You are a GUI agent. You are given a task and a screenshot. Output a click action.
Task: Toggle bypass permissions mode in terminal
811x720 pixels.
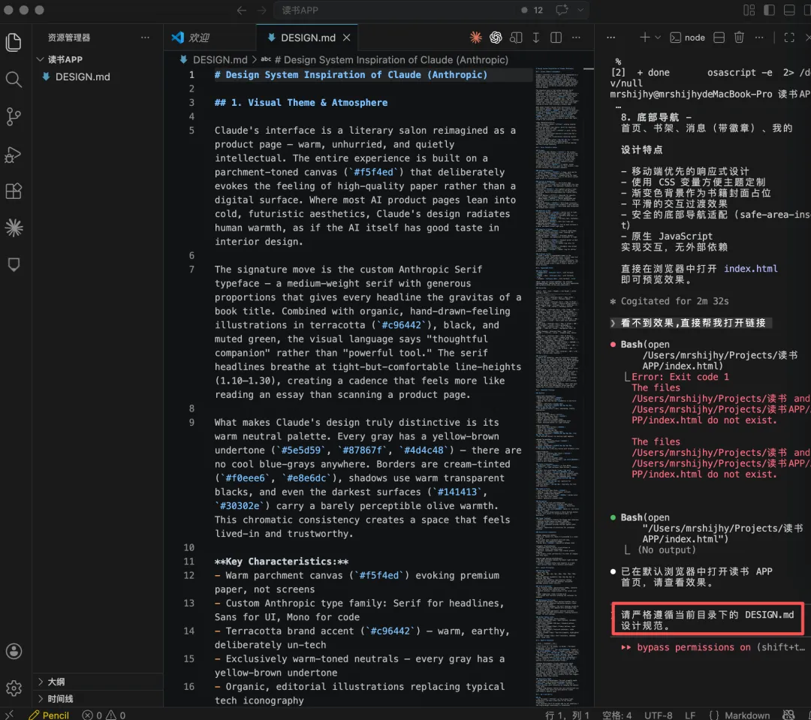click(x=713, y=647)
